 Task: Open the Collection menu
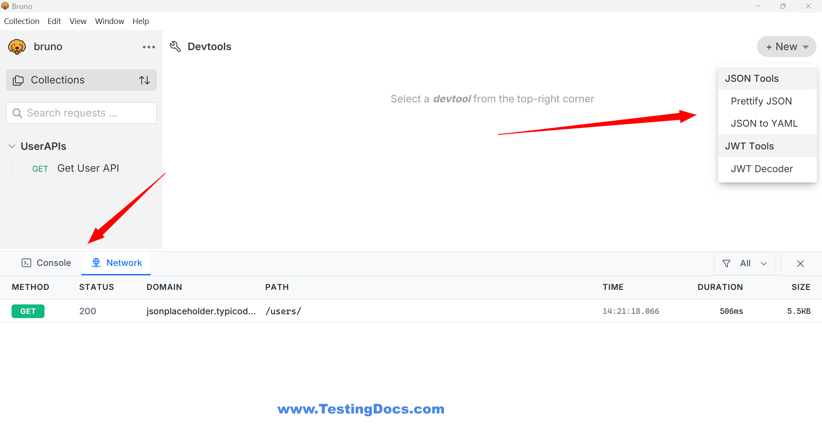tap(22, 21)
